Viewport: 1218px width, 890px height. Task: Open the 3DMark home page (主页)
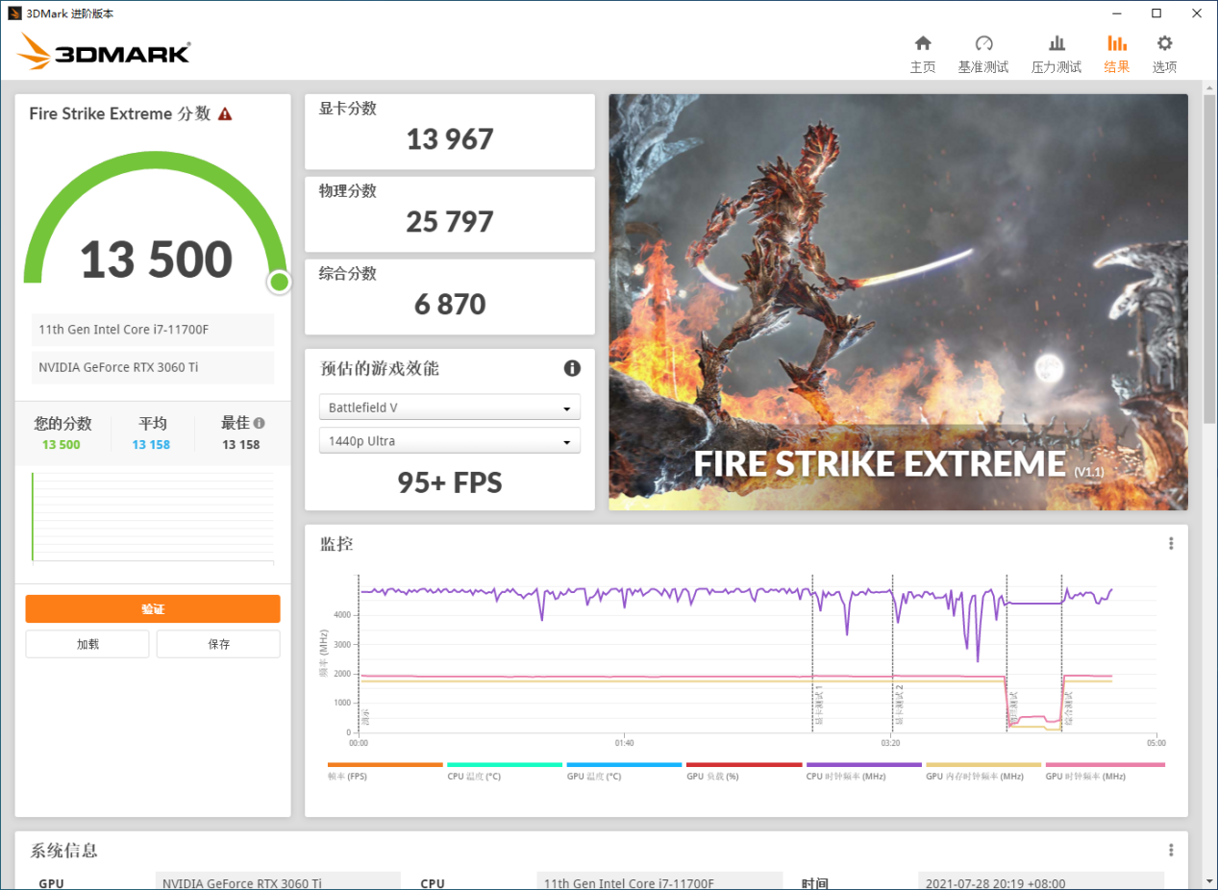[x=922, y=53]
